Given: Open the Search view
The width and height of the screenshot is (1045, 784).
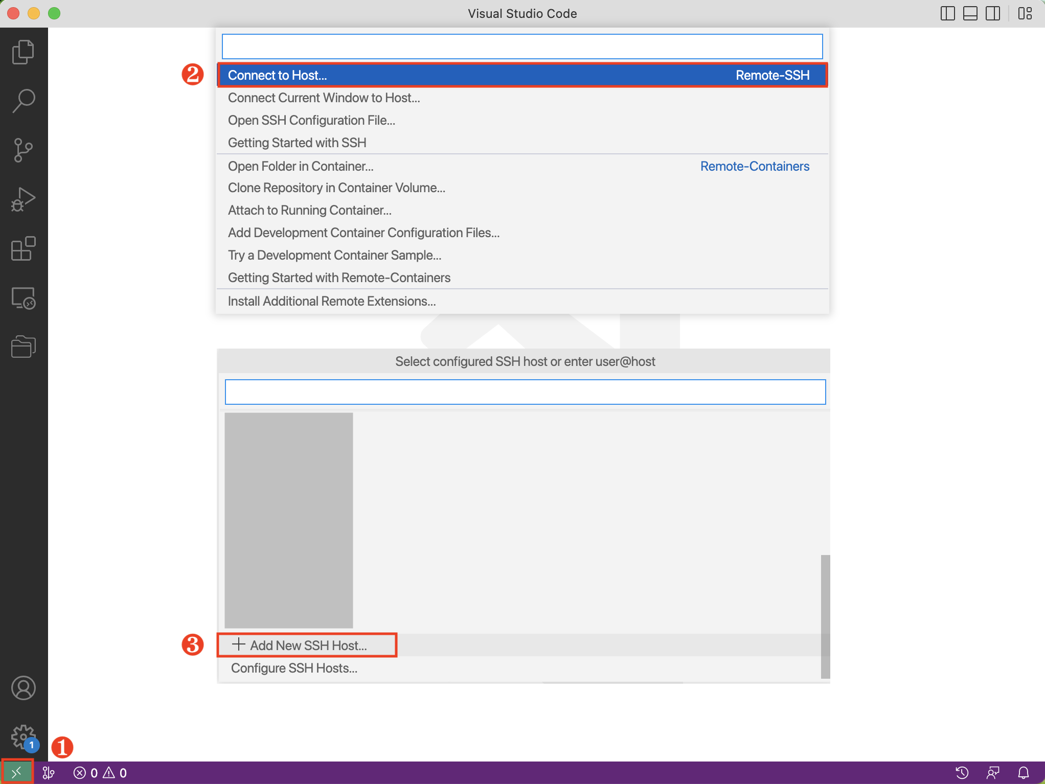Looking at the screenshot, I should (24, 101).
